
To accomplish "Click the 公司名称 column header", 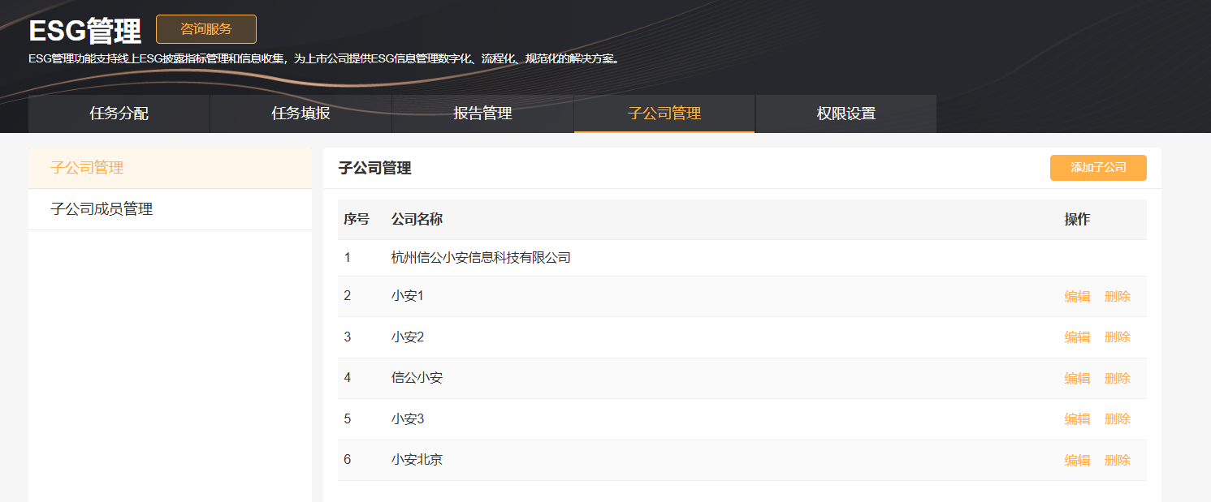I will 417,220.
